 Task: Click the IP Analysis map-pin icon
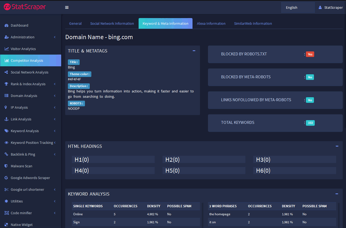click(x=6, y=107)
